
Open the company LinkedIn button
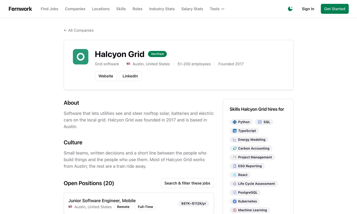pos(130,76)
